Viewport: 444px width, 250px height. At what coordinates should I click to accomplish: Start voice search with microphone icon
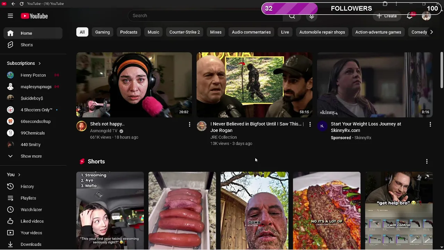click(x=311, y=16)
